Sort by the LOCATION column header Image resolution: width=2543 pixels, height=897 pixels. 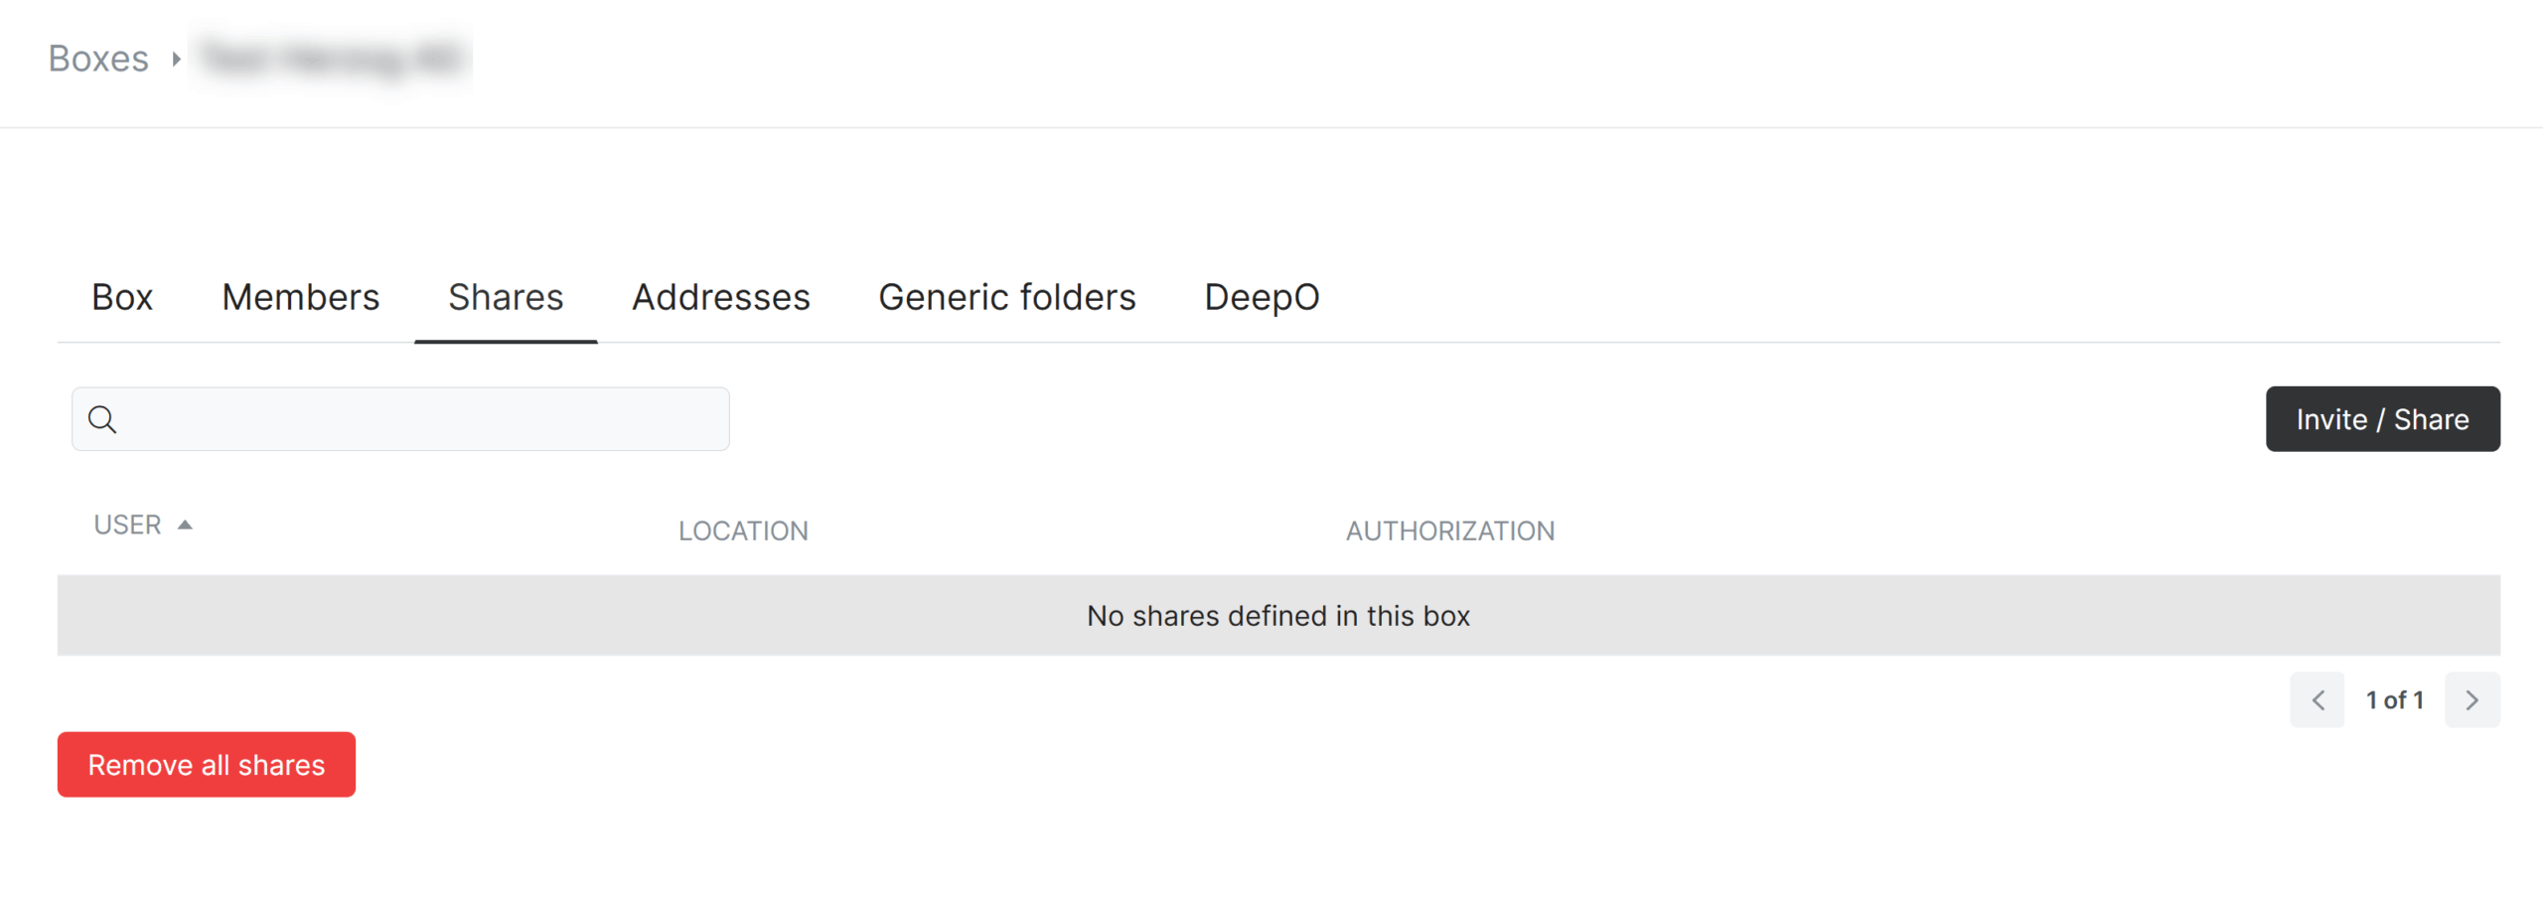tap(743, 531)
